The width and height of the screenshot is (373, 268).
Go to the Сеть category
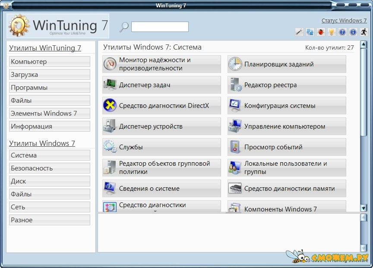(50, 207)
